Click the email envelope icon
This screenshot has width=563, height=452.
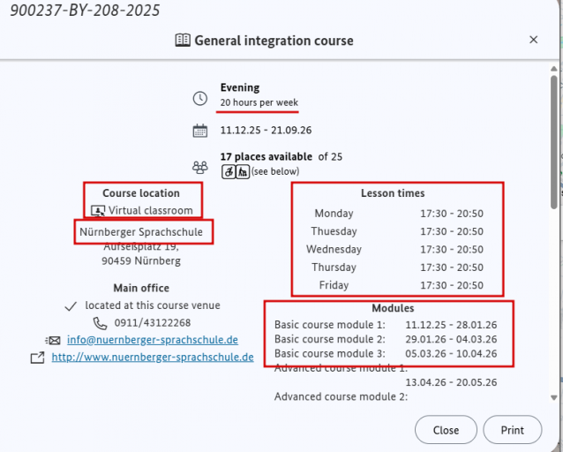click(53, 340)
